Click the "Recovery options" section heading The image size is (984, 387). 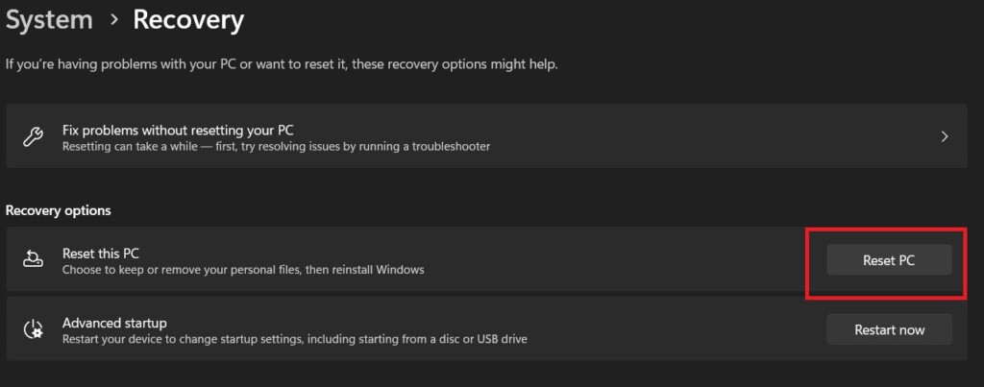pos(58,210)
